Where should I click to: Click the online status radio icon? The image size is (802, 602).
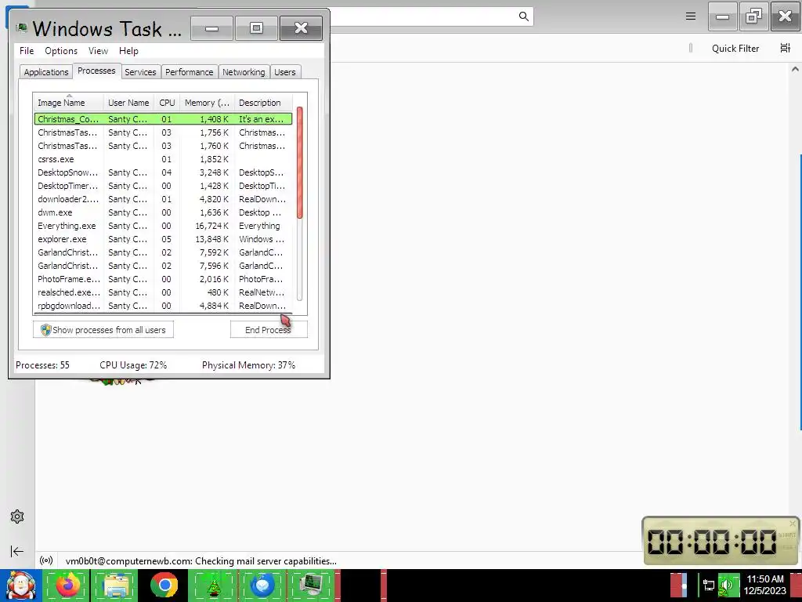tap(46, 560)
